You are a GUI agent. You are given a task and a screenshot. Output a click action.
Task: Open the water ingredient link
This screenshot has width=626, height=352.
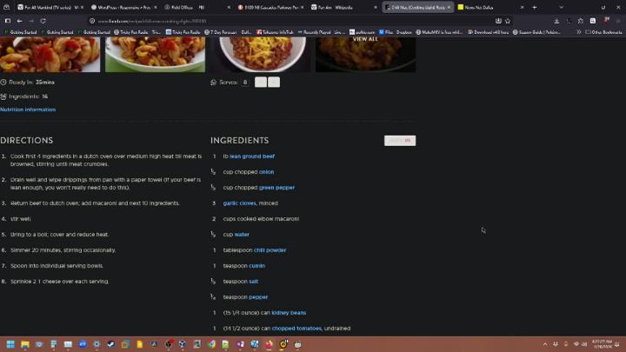point(242,235)
